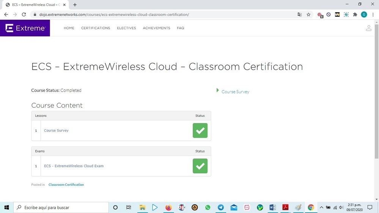Image resolution: width=379 pixels, height=213 pixels.
Task: Click the blue circle-slash blocker extension
Action: tap(329, 14)
